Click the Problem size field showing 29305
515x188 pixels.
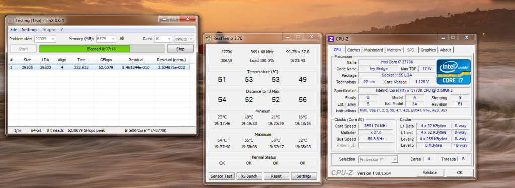(x=45, y=39)
